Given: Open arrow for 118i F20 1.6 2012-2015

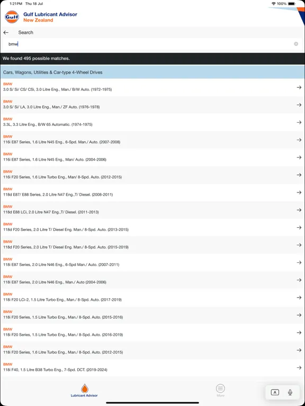Looking at the screenshot, I should point(299,350).
